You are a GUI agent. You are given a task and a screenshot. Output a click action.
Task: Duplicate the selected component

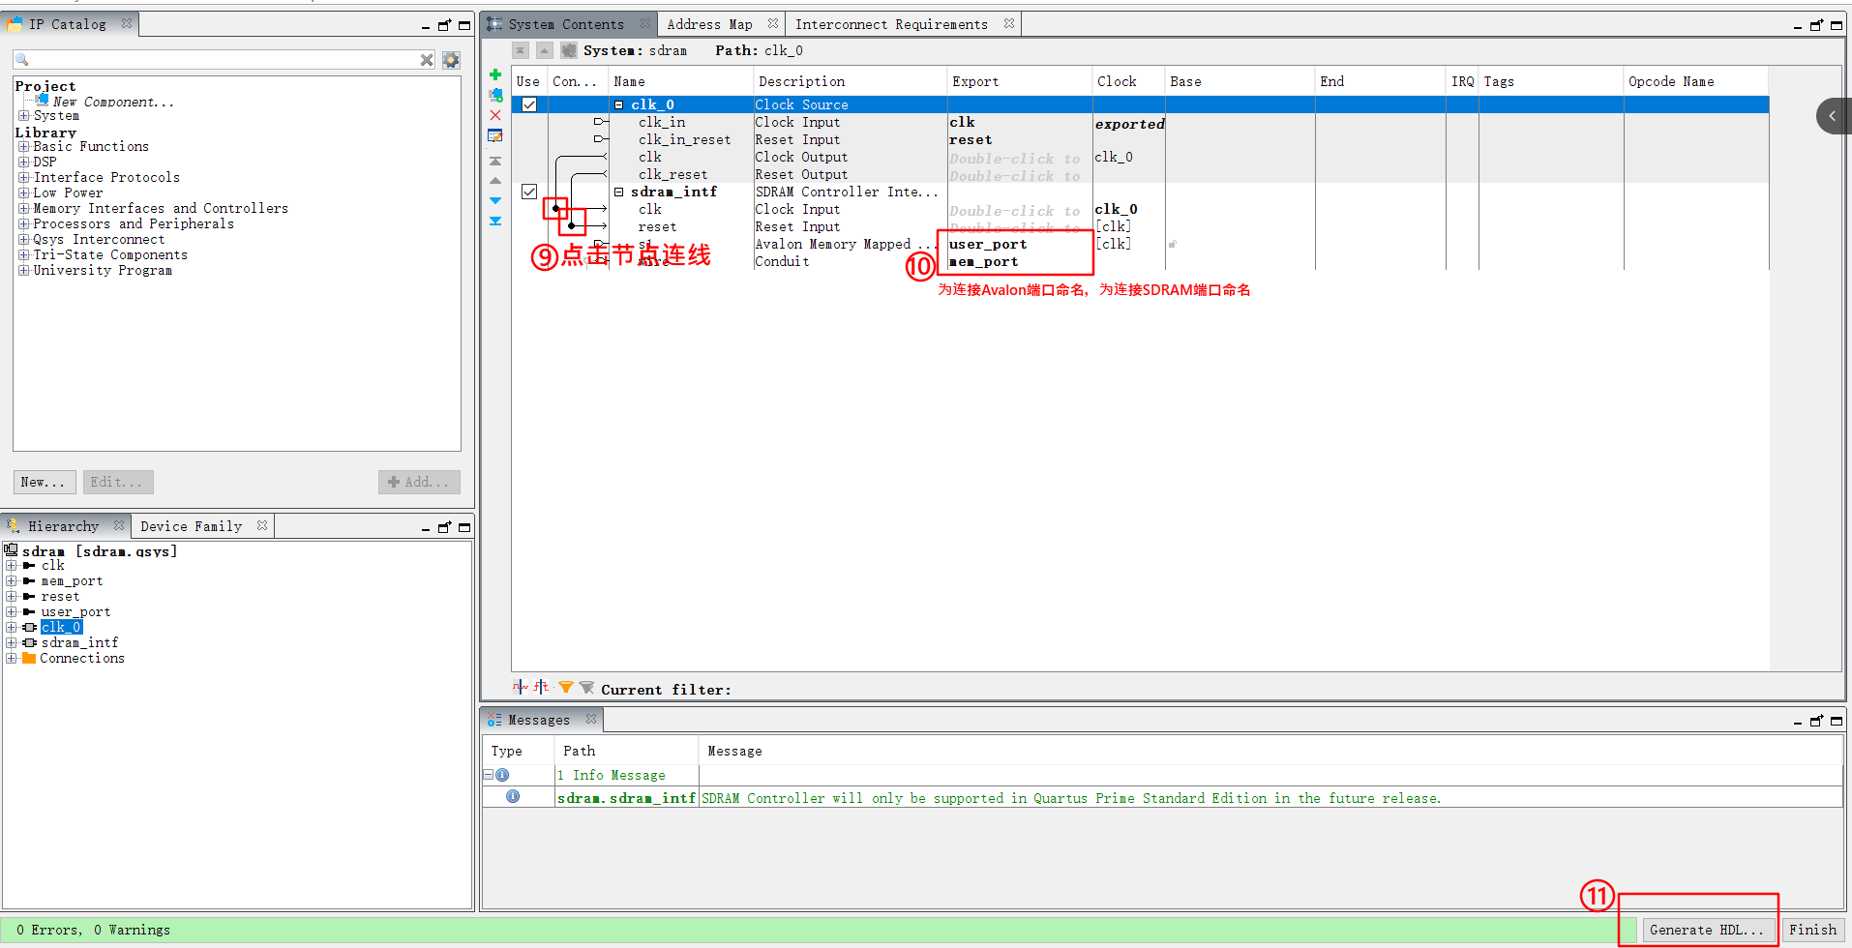[494, 94]
